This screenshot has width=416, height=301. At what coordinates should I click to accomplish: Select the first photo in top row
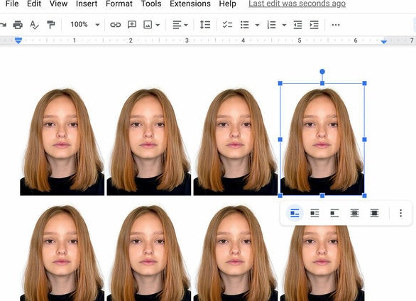[x=62, y=139]
